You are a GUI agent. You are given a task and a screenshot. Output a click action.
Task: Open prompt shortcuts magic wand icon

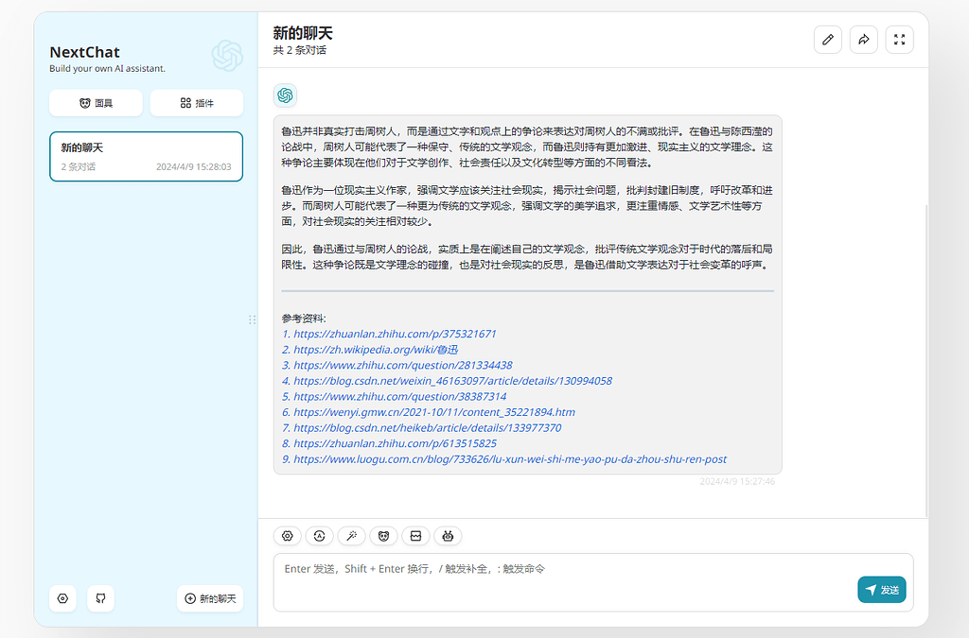pos(352,536)
